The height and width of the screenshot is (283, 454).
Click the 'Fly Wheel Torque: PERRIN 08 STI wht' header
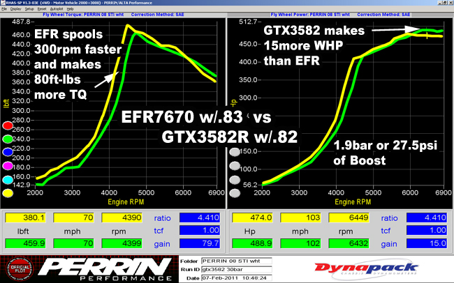click(x=83, y=15)
